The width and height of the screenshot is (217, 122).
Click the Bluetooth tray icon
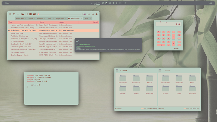point(113,3)
